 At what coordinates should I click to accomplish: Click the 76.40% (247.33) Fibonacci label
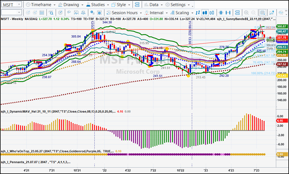264,62
